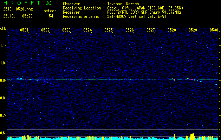Select the version number 1.0.0
Viewport: 221px width, 140px height.
(x=48, y=3)
